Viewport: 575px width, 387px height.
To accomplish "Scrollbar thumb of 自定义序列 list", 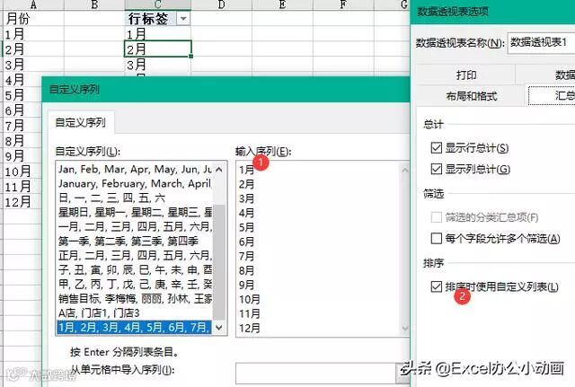I will coord(219,262).
